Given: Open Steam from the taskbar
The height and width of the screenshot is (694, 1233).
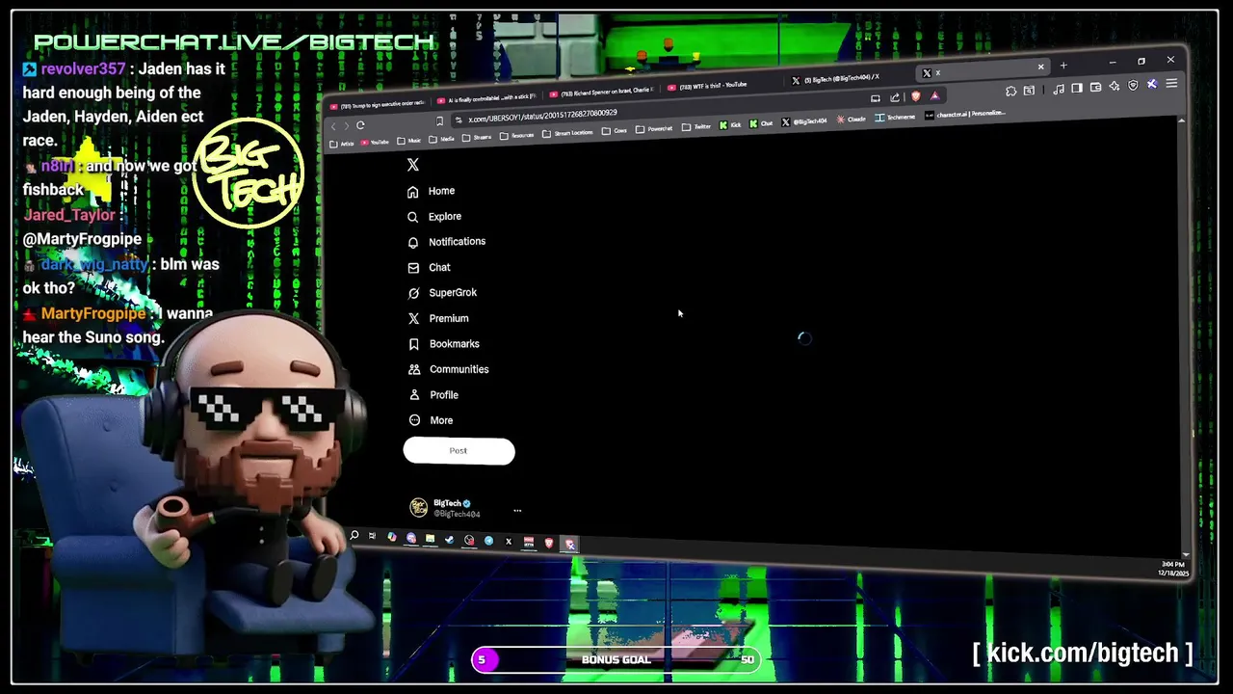Looking at the screenshot, I should click(x=449, y=540).
